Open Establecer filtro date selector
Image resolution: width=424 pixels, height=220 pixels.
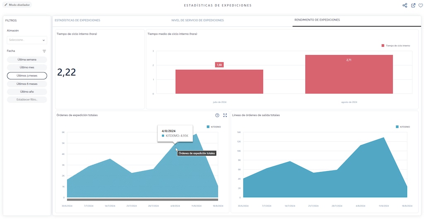pyautogui.click(x=27, y=100)
